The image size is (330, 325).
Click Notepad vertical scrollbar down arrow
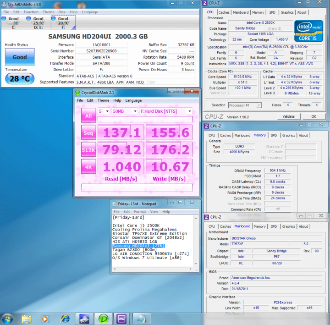click(196, 264)
